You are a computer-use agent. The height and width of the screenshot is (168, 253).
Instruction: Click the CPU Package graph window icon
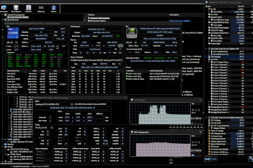132,100
